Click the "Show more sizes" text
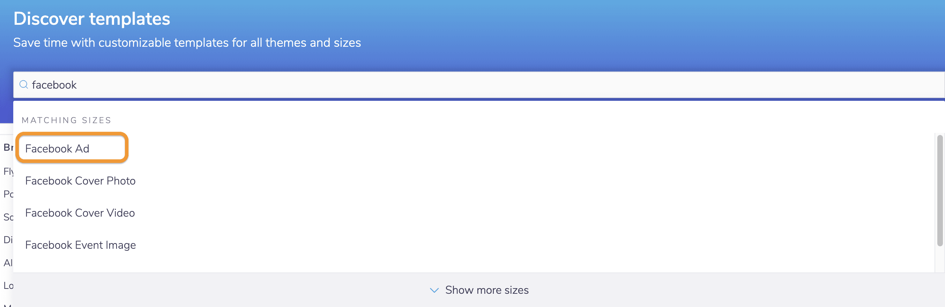 [487, 290]
